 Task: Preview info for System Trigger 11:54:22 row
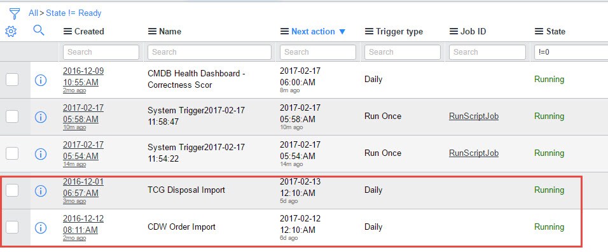[41, 154]
